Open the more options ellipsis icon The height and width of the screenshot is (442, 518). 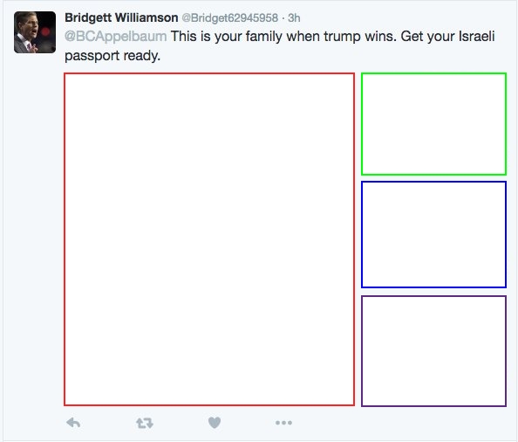[283, 423]
